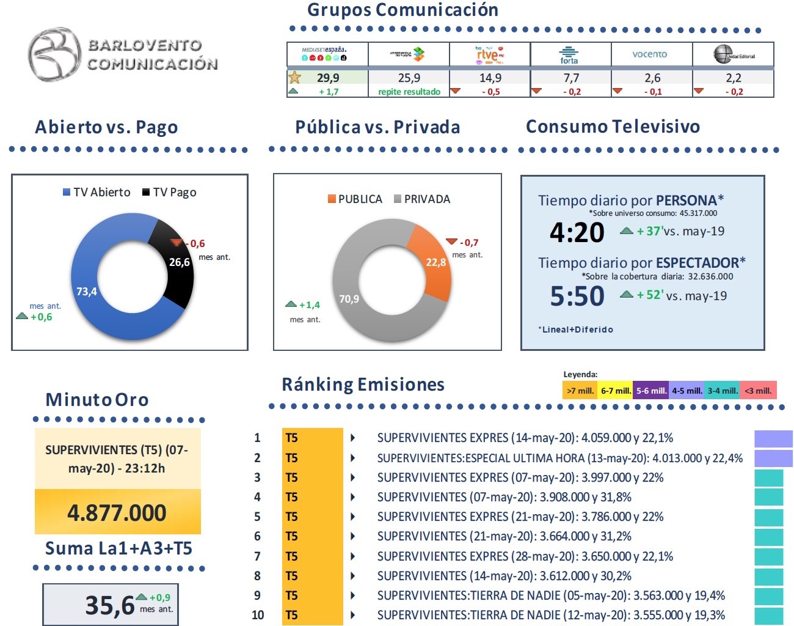Viewport: 794px width, 626px height.
Task: Click the red down arrow beside -0,5
Action: click(455, 91)
